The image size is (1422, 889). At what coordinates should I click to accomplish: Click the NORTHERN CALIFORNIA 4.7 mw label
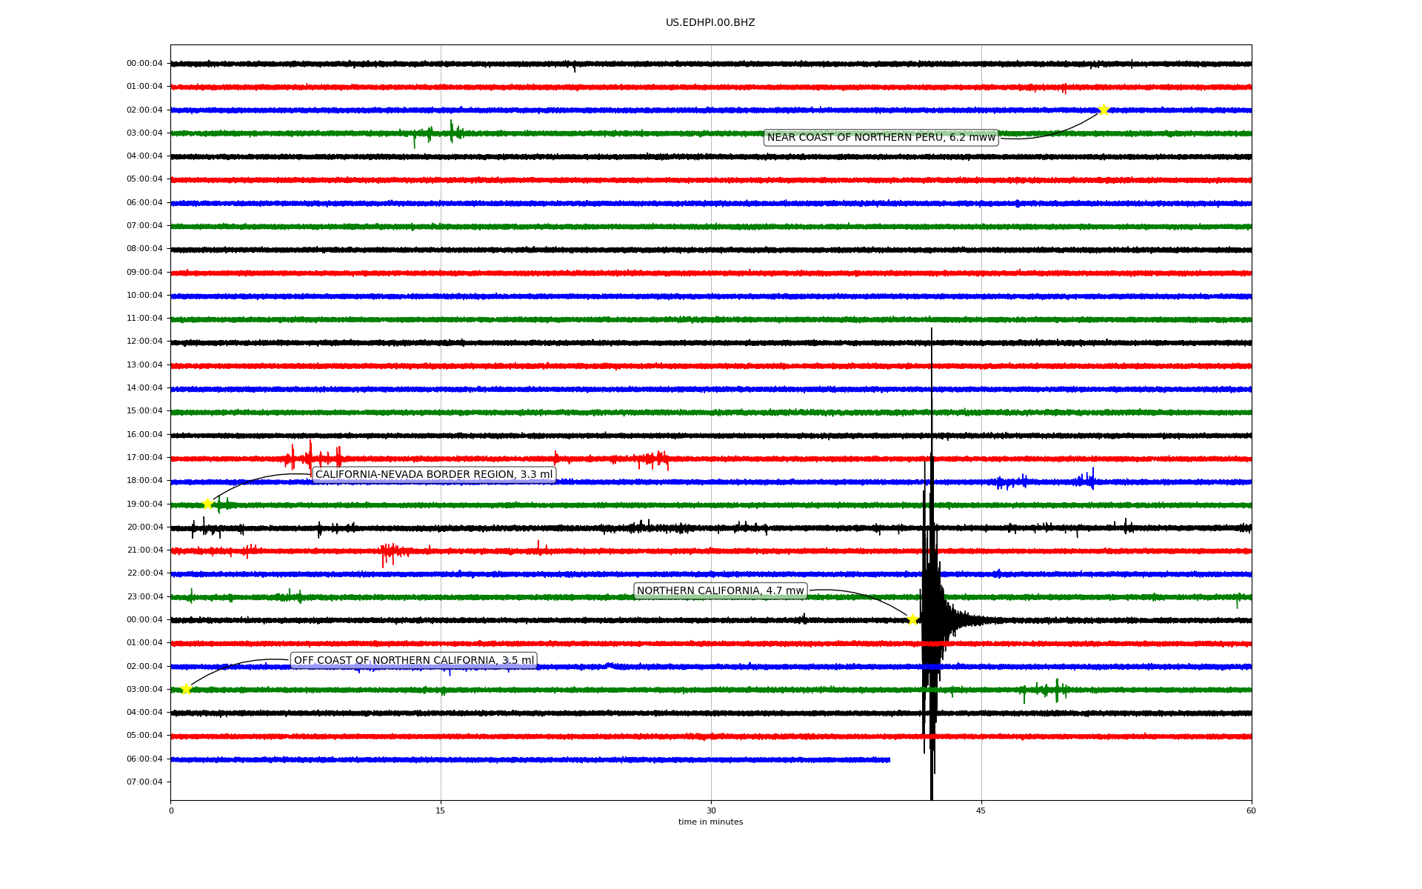(x=720, y=591)
